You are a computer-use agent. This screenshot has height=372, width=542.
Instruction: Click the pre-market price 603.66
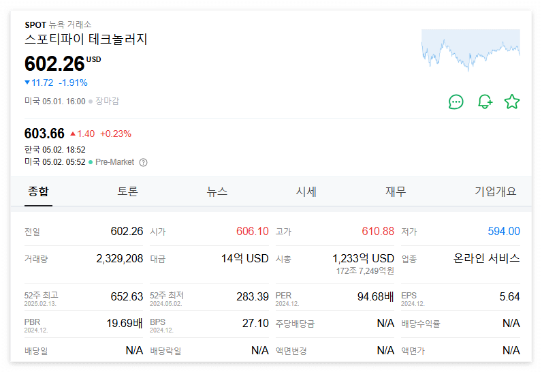[x=44, y=134]
